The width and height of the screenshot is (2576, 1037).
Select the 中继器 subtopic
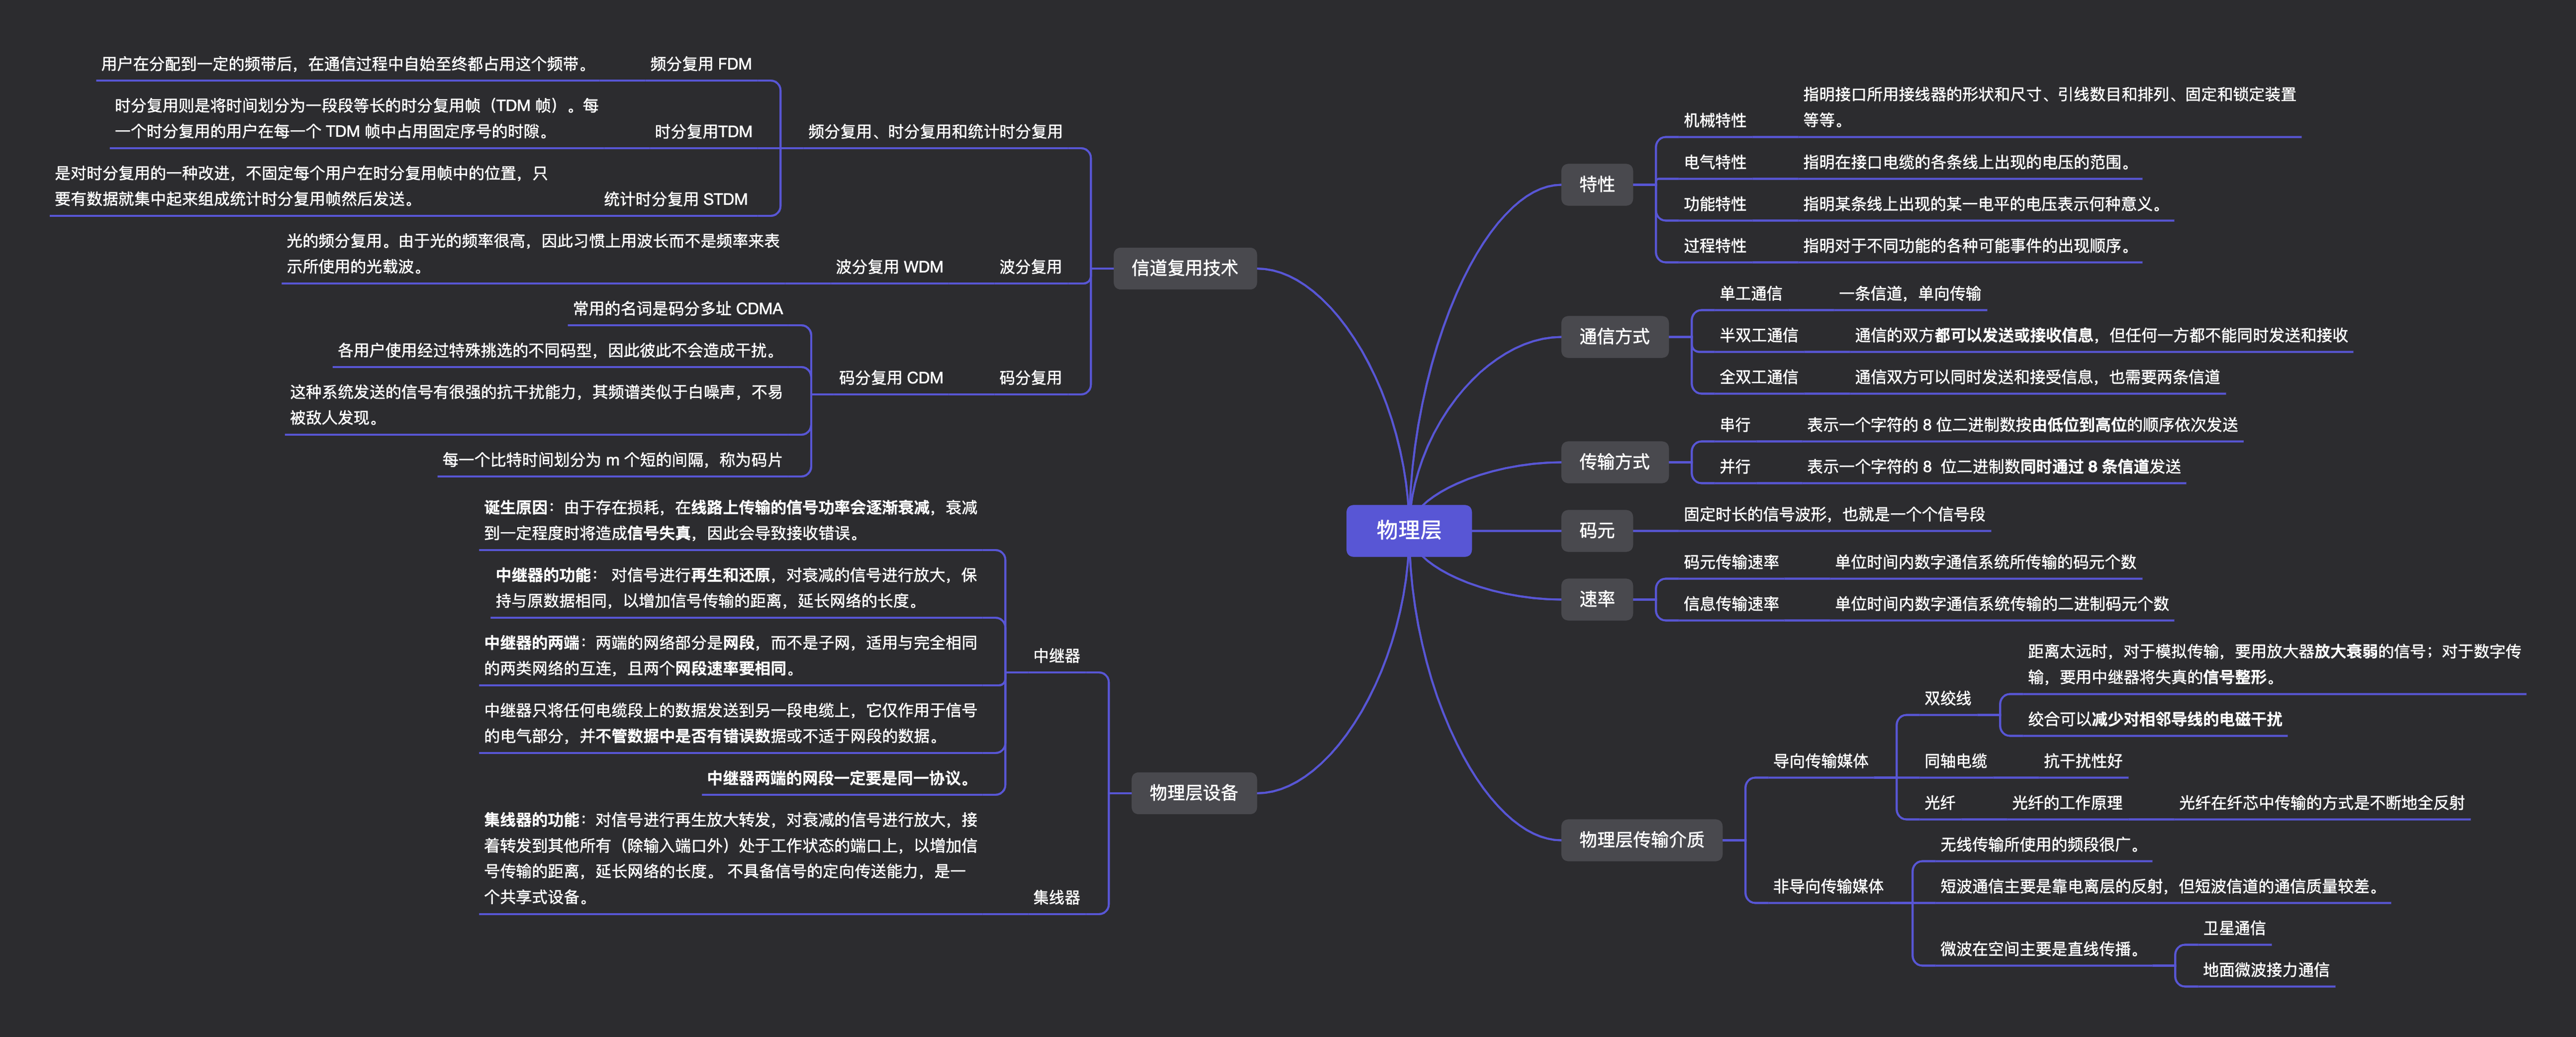click(1056, 656)
